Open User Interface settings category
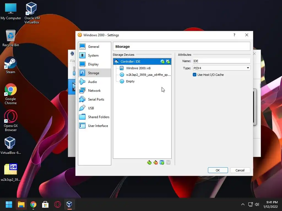282x211 pixels. click(95, 126)
